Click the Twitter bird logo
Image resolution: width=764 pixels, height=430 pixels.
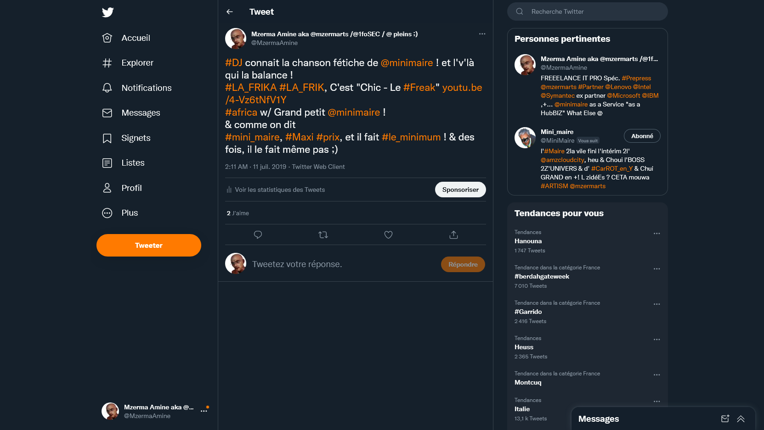click(108, 12)
